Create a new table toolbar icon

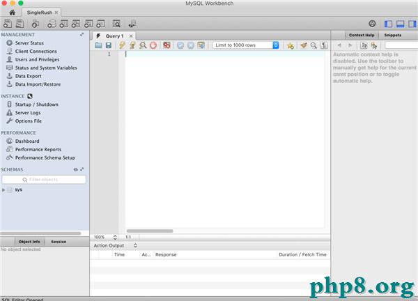coord(63,24)
